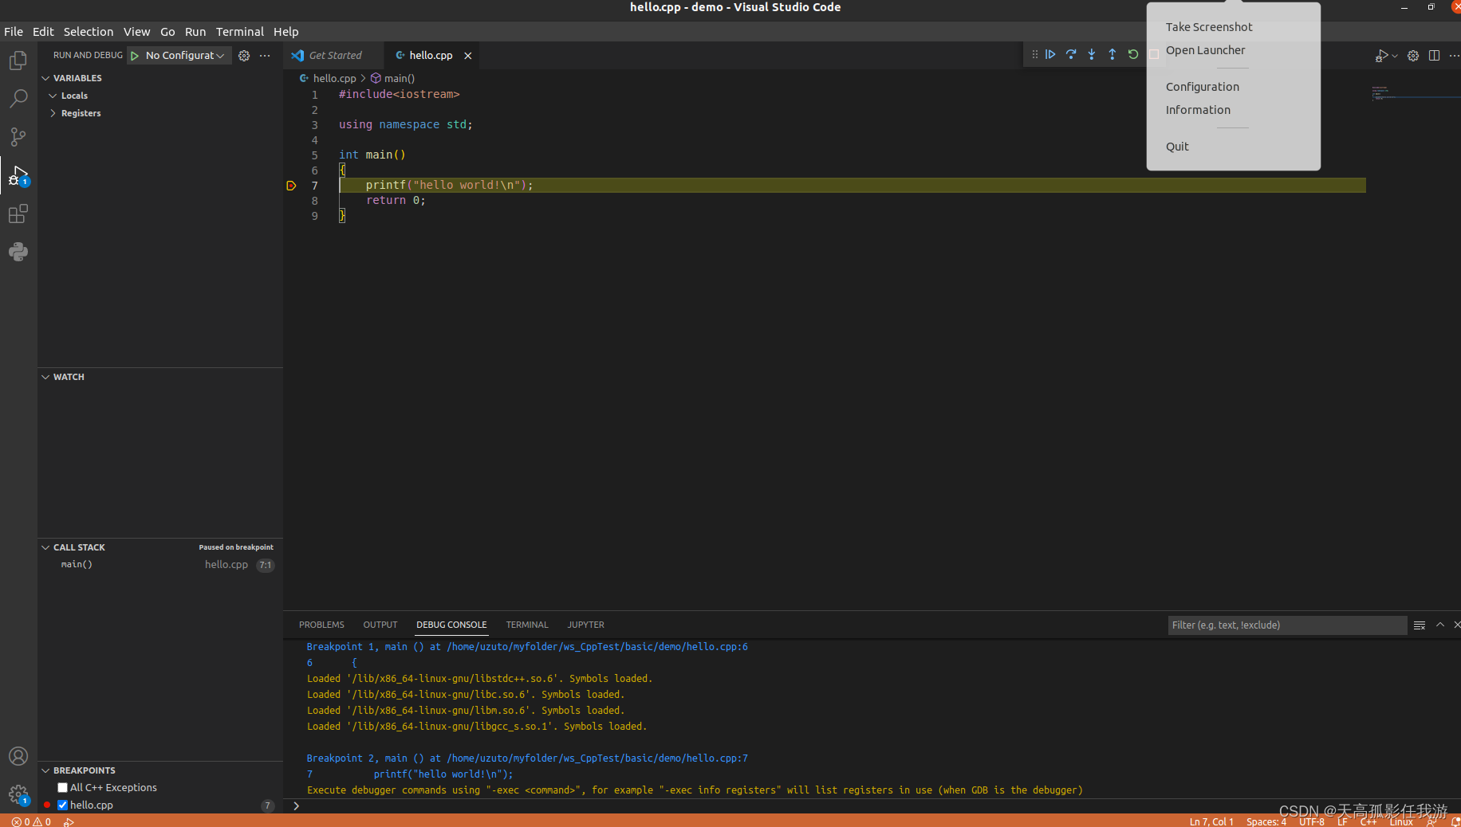
Task: Maximize the bottom panel size
Action: (1440, 625)
